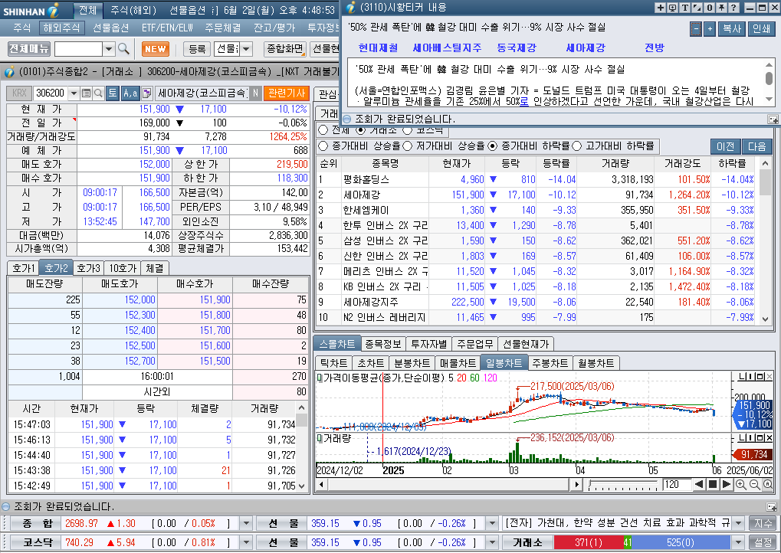The width and height of the screenshot is (781, 553).
Task: Open stock code 306200 dropdown arrow
Action: 74,93
